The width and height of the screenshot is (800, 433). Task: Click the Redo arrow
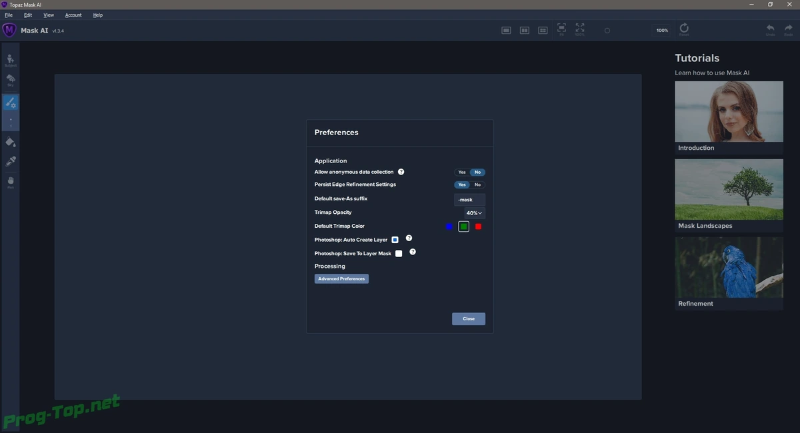point(789,30)
